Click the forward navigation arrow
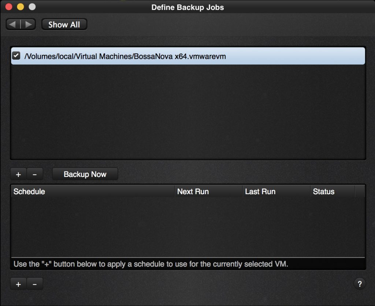Screen dimensions: 375x306 (x=29, y=24)
